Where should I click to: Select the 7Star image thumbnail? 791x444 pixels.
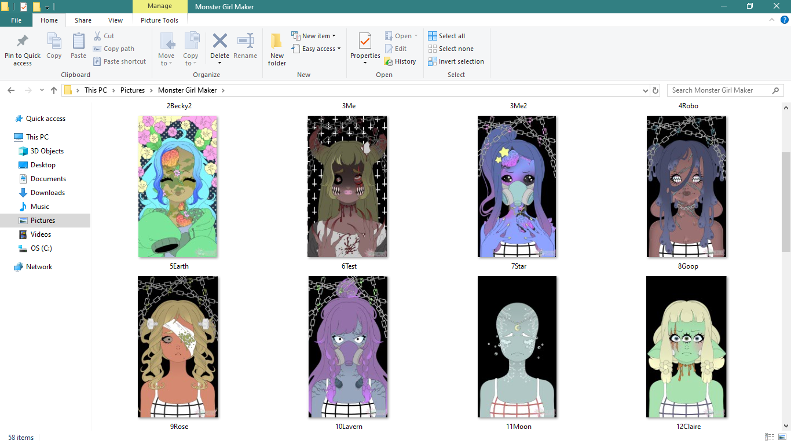[x=517, y=186]
